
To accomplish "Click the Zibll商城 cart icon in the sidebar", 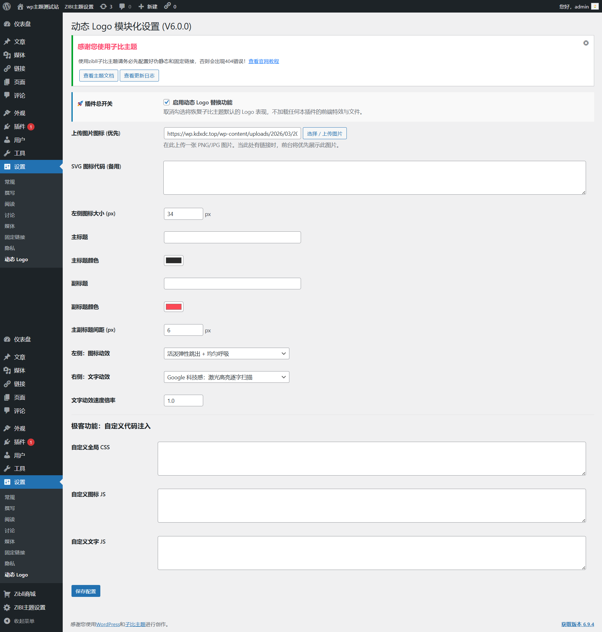I will click(x=7, y=594).
